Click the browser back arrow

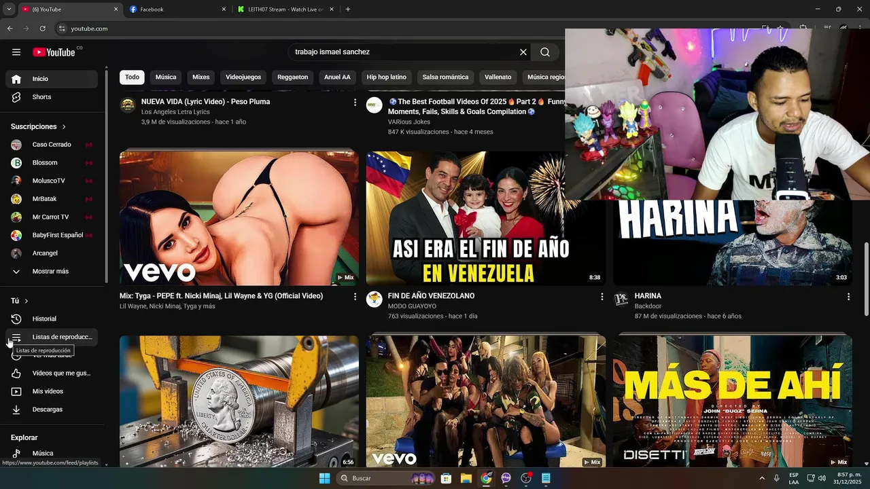(x=10, y=29)
